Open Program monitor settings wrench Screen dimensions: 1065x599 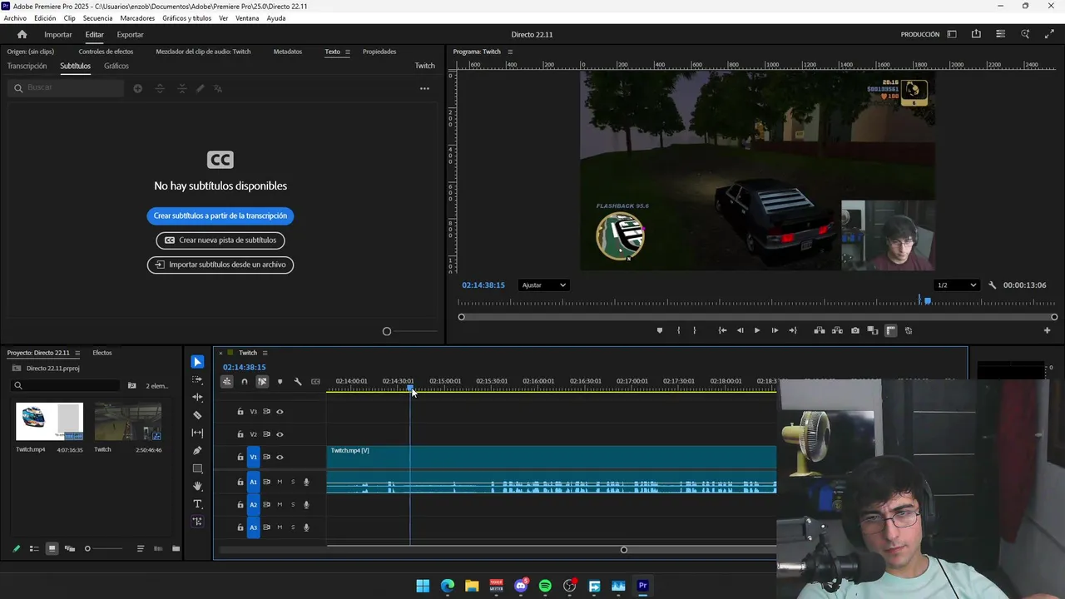(x=992, y=285)
